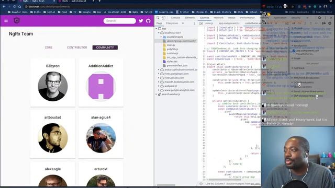
Task: Expand avatars.githubusercontent.com domain node
Action: [x=159, y=69]
